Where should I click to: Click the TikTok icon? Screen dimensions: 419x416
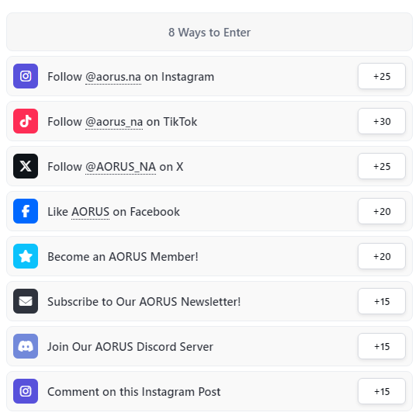[26, 121]
